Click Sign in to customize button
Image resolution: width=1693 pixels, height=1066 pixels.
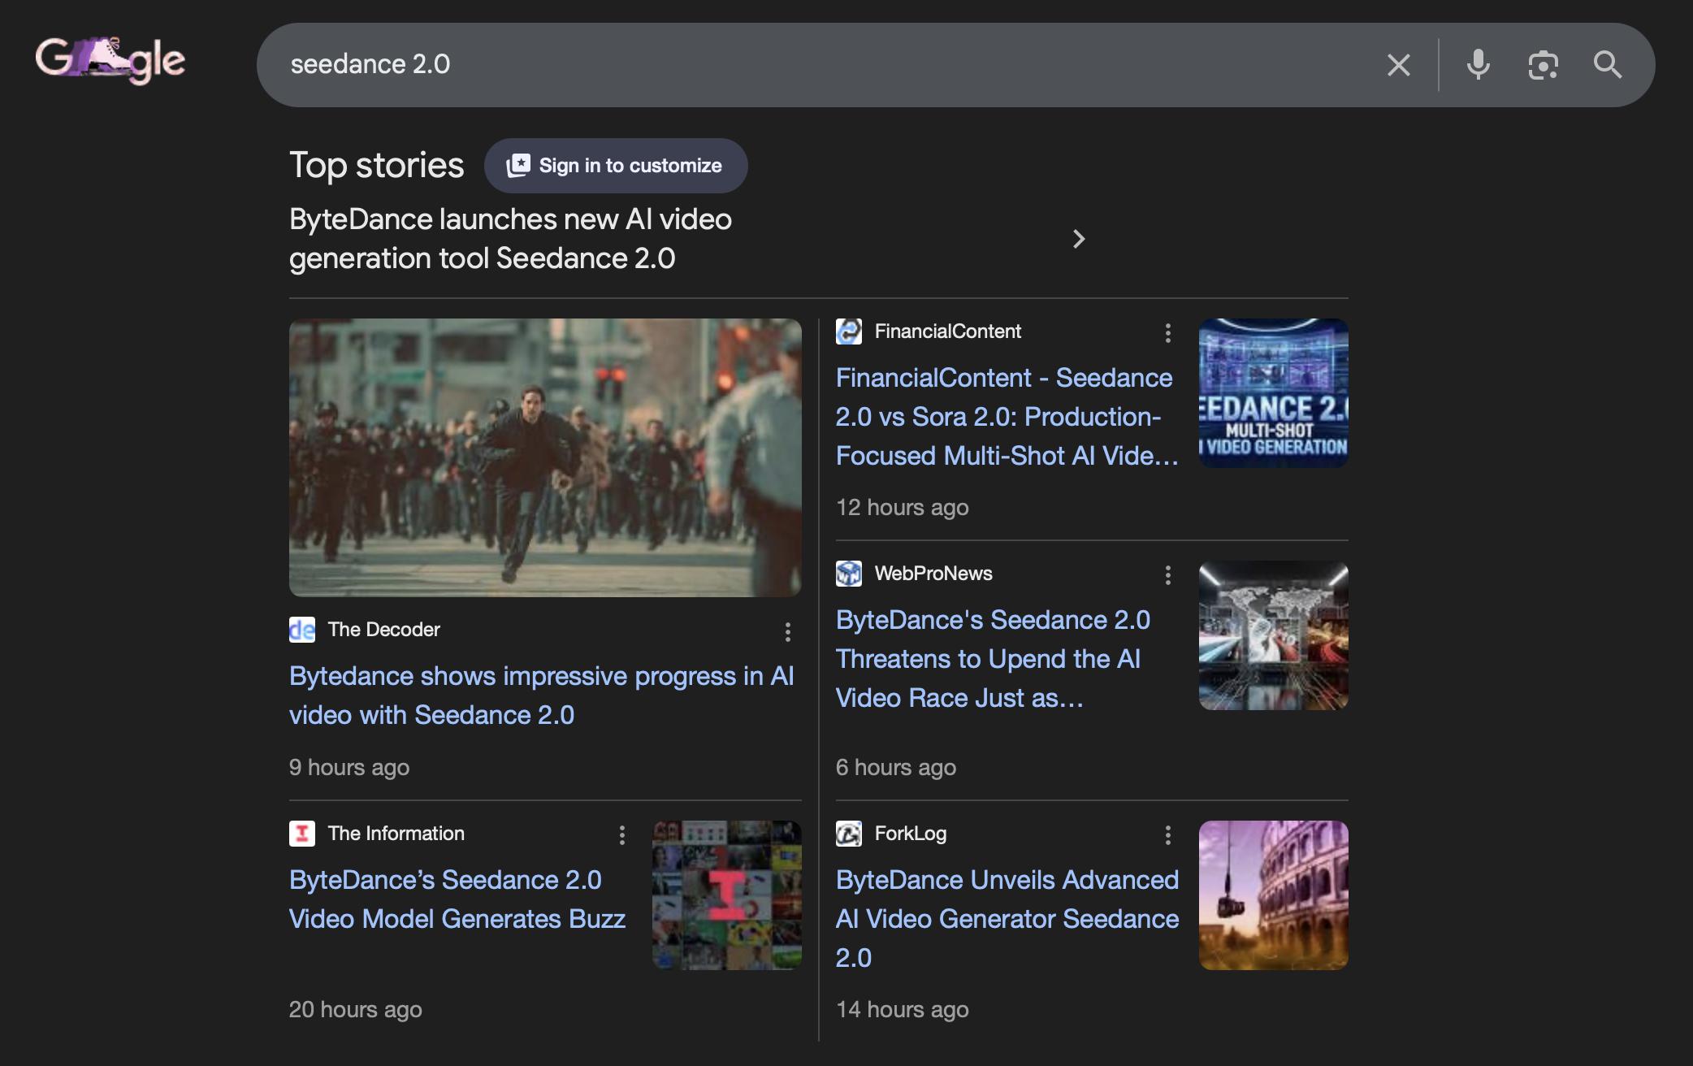click(x=615, y=166)
